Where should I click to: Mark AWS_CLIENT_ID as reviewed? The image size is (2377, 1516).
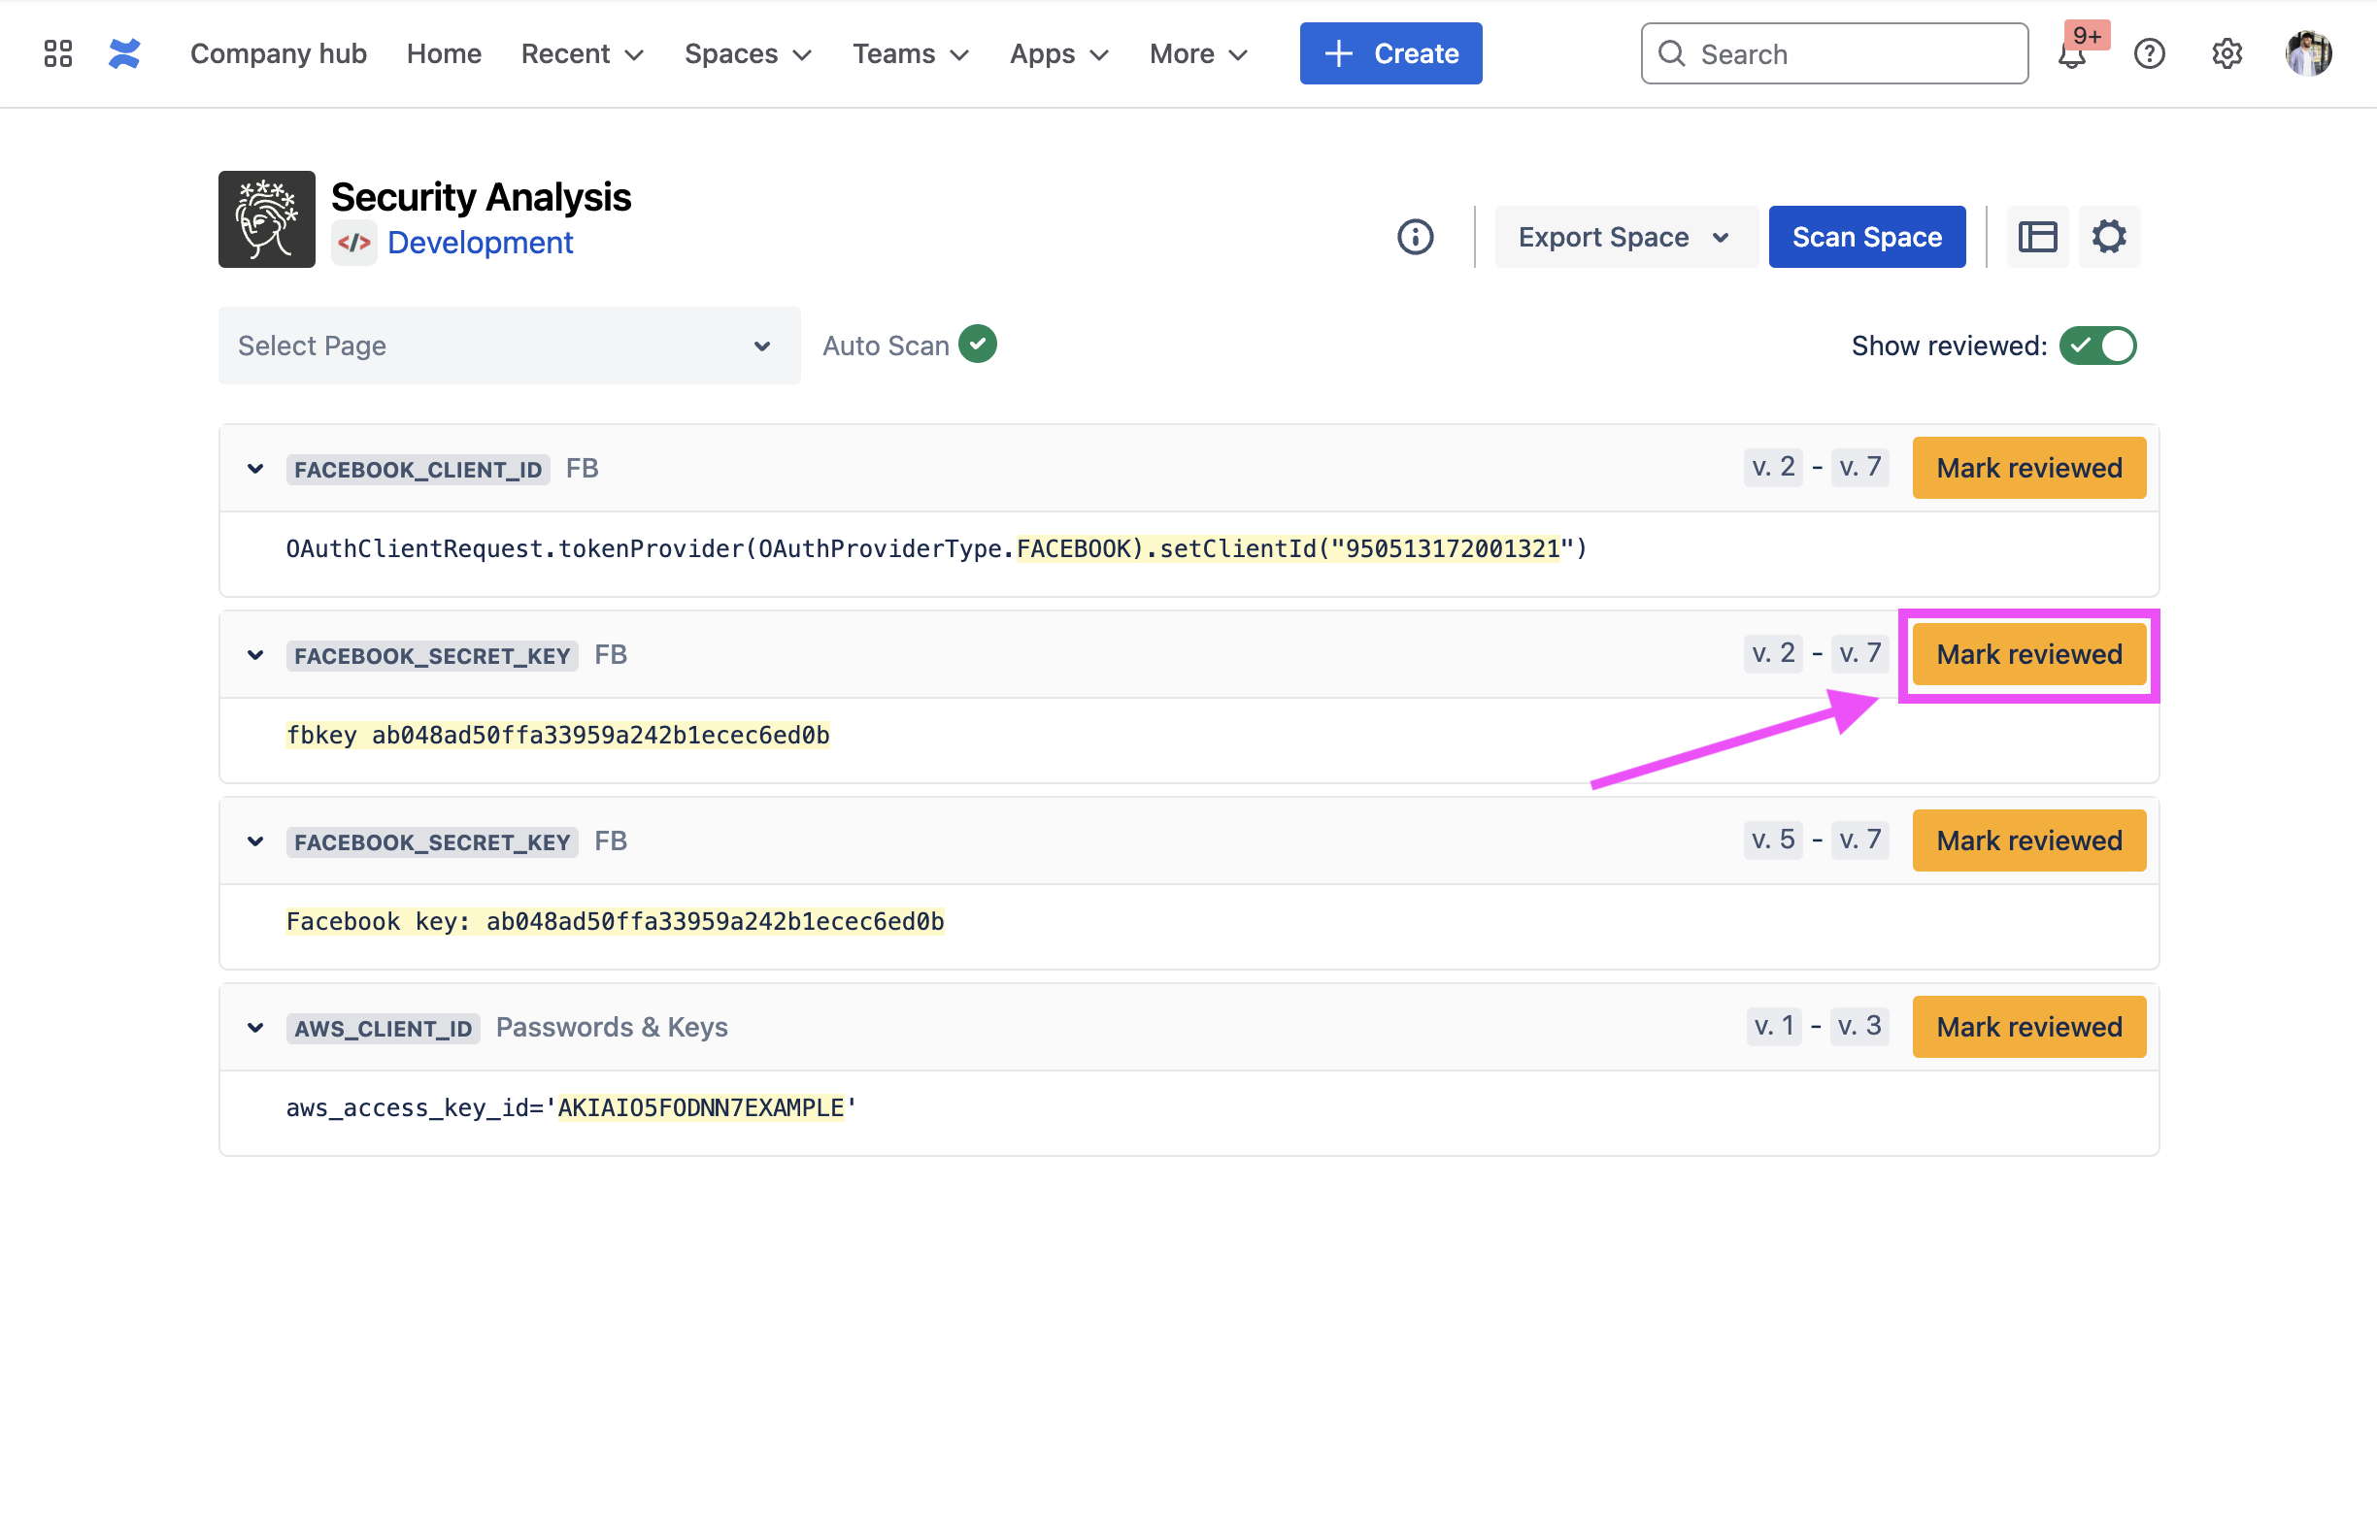(x=2029, y=1027)
